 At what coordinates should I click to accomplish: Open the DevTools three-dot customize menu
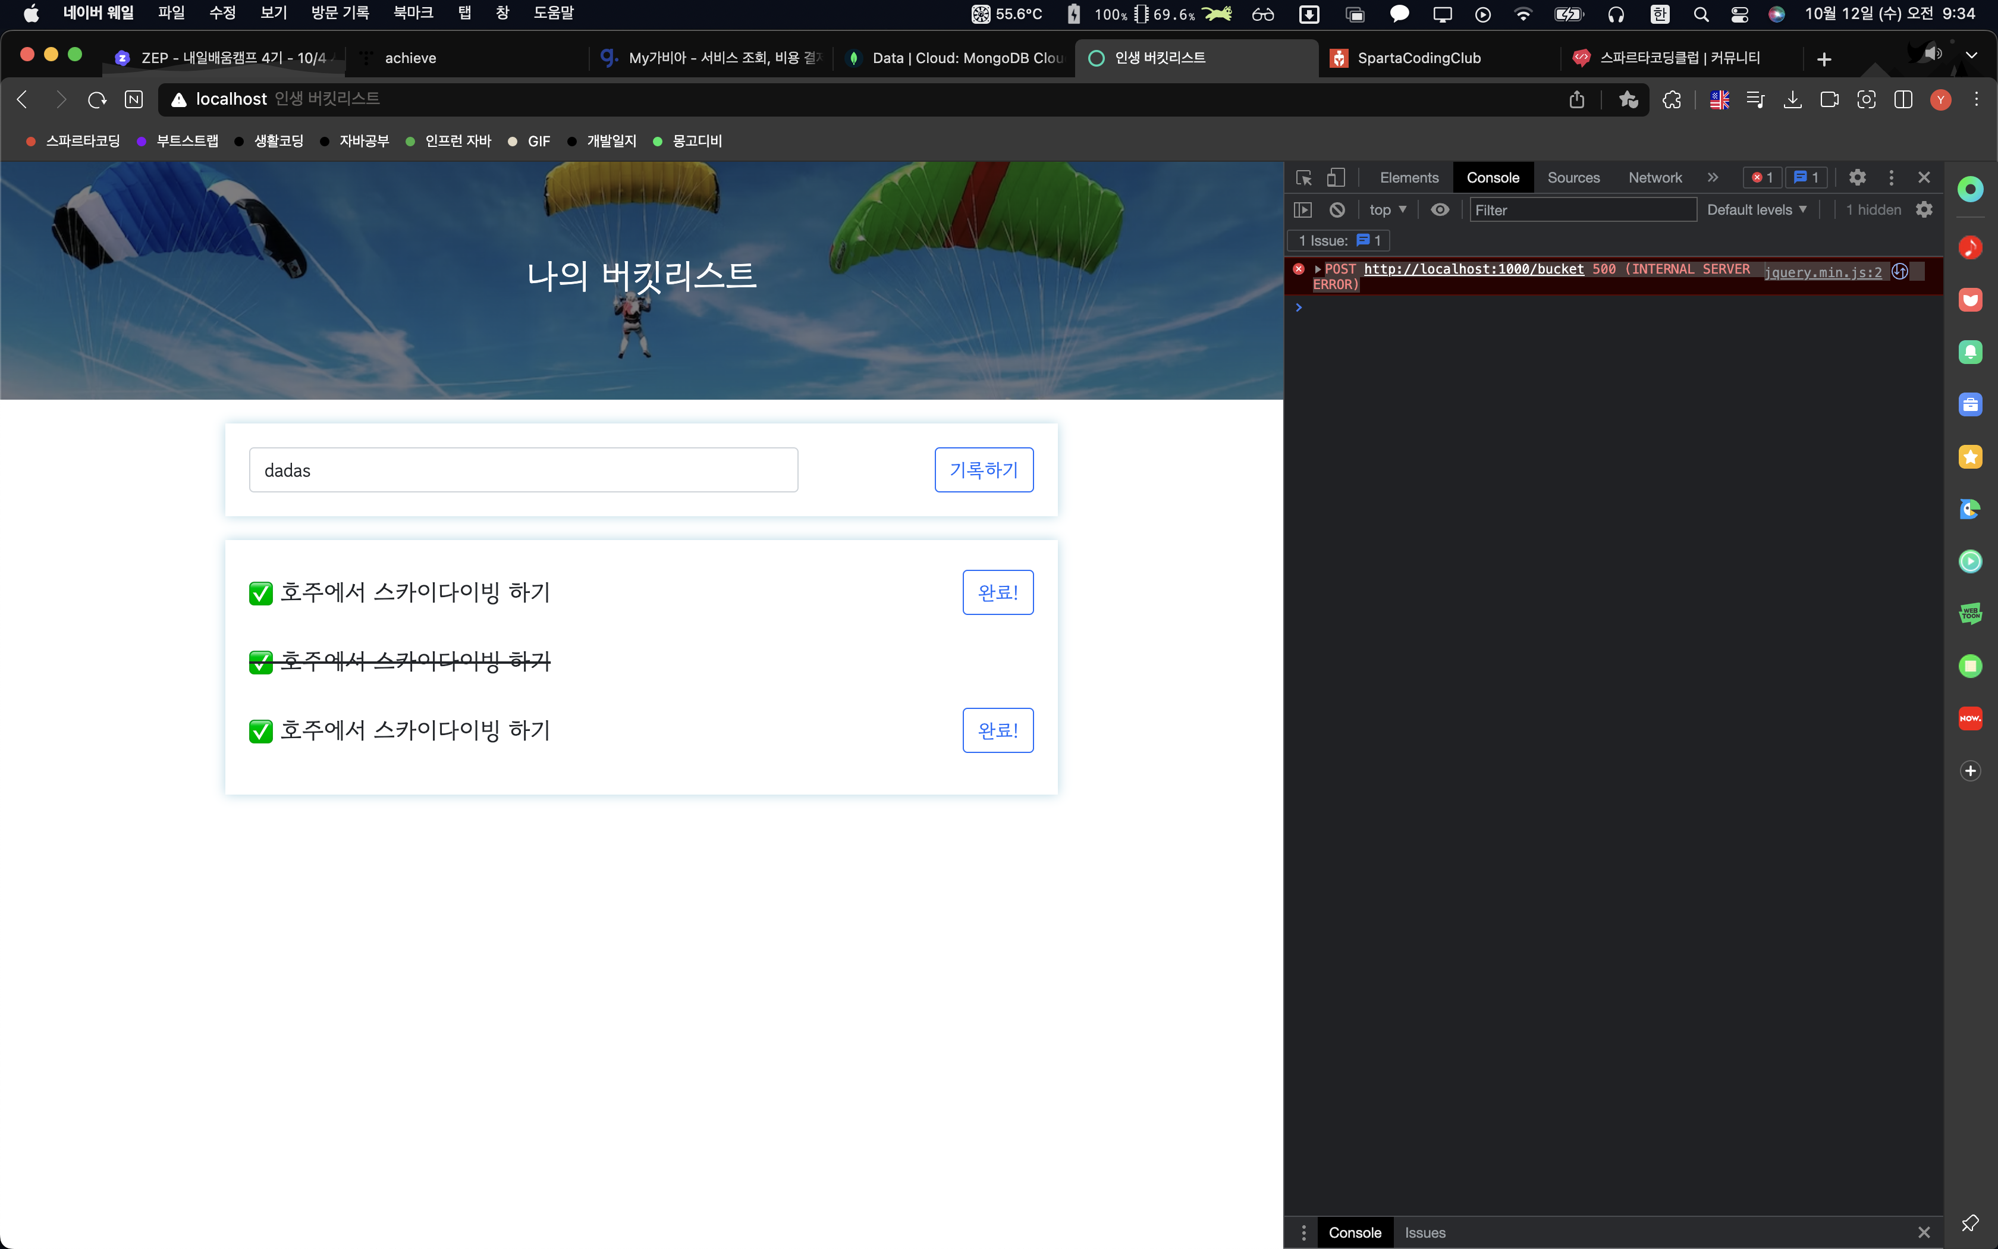[1892, 178]
